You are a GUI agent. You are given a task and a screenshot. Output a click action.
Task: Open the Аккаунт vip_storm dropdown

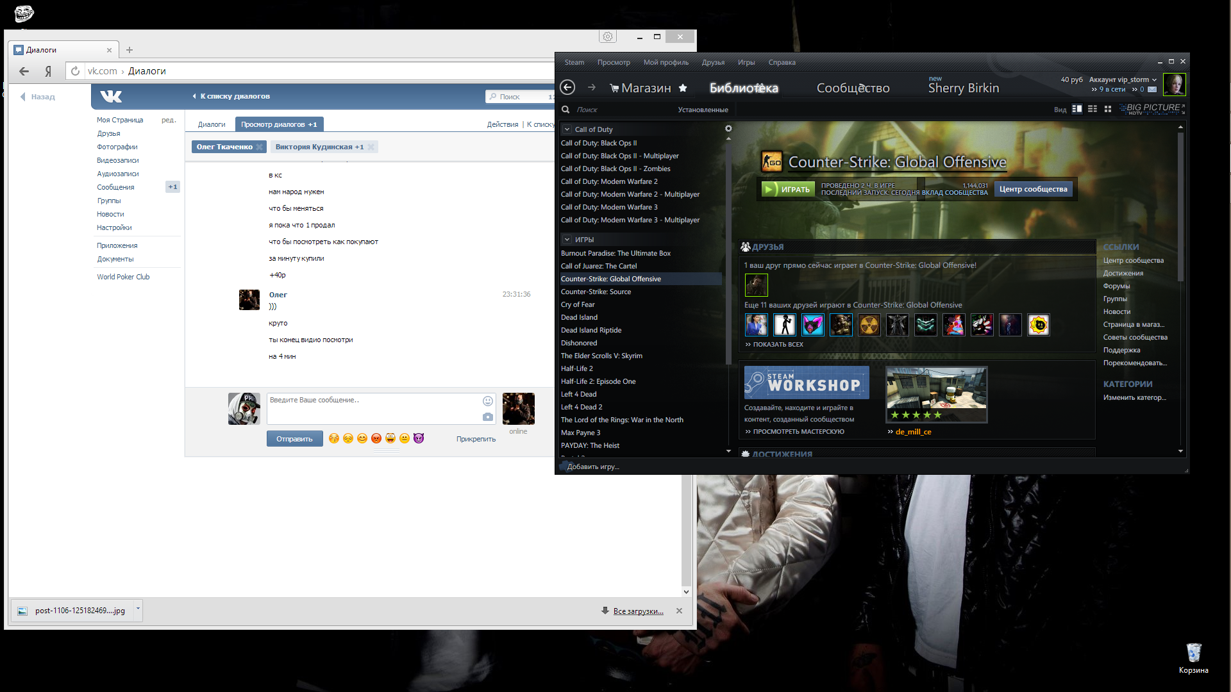[1123, 80]
